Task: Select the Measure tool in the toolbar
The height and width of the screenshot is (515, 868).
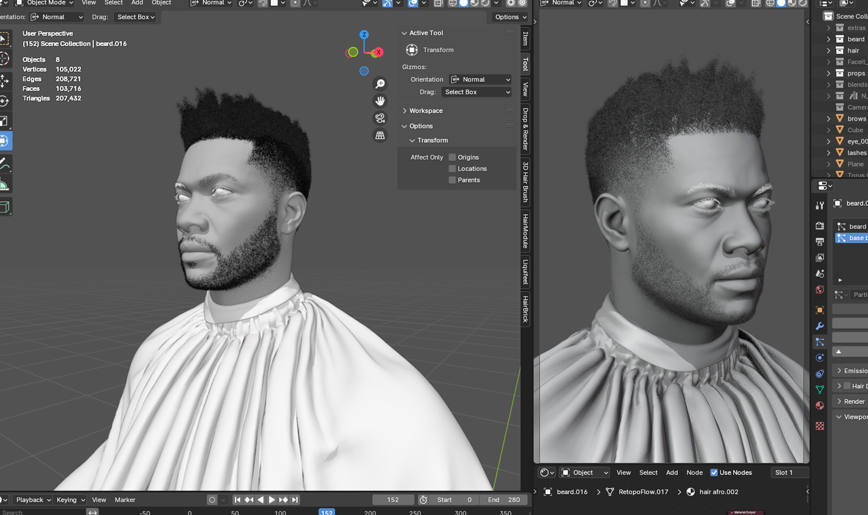Action: (x=6, y=184)
